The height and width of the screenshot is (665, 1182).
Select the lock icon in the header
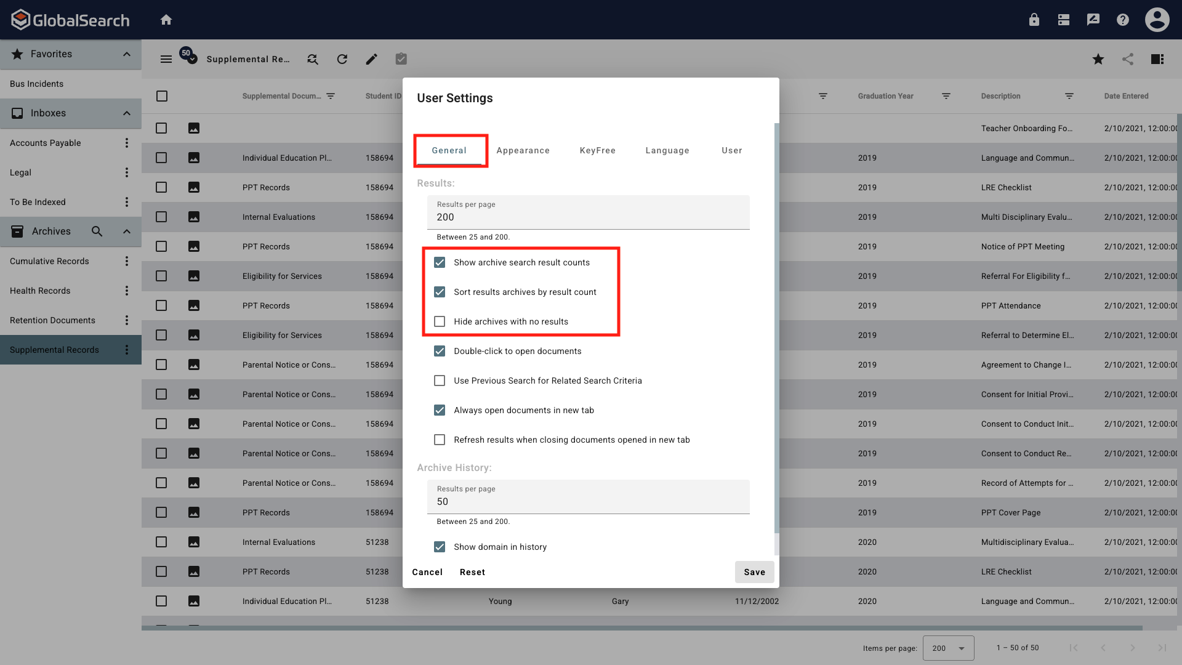click(1034, 19)
